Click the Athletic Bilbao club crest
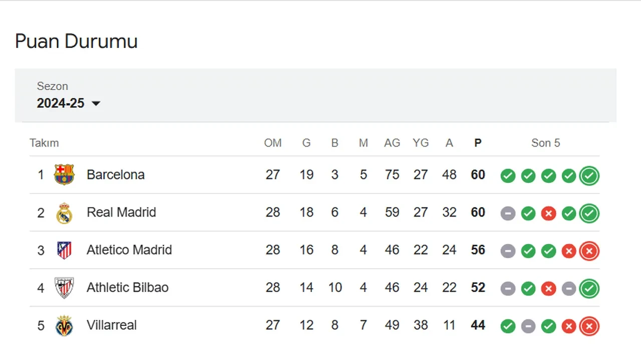641x362 pixels. [64, 287]
